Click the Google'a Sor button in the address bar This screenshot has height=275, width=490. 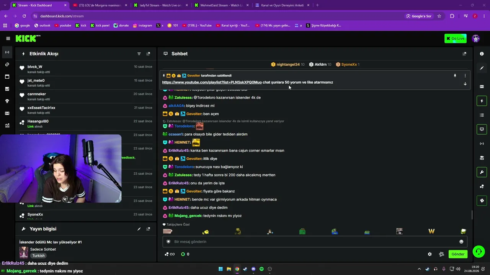tap(419, 16)
